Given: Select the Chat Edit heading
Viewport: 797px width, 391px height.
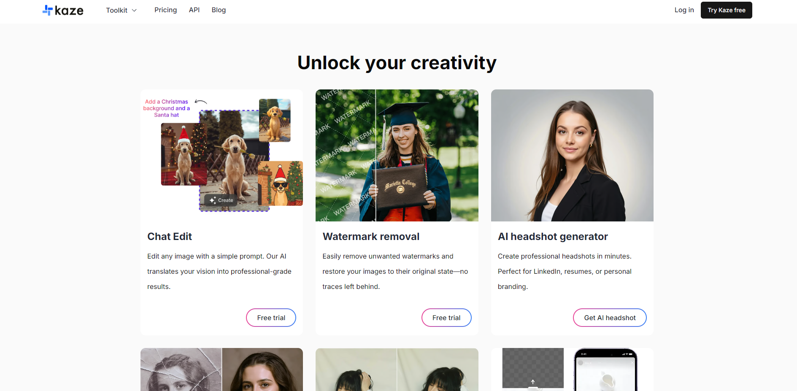Looking at the screenshot, I should point(170,237).
